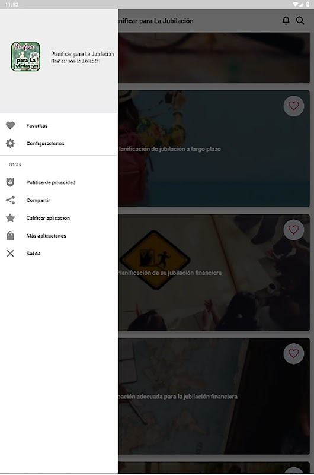Click the shopping bag icon
This screenshot has width=314, height=475.
(x=10, y=236)
